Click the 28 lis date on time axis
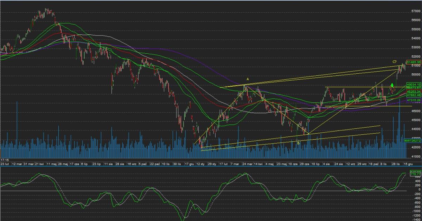Viewport: 422px width, 221px height. click(396, 164)
